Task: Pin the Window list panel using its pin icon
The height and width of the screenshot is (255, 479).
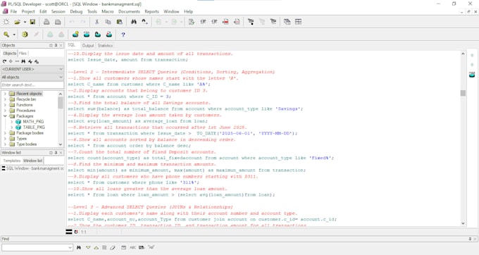Action: (56, 152)
